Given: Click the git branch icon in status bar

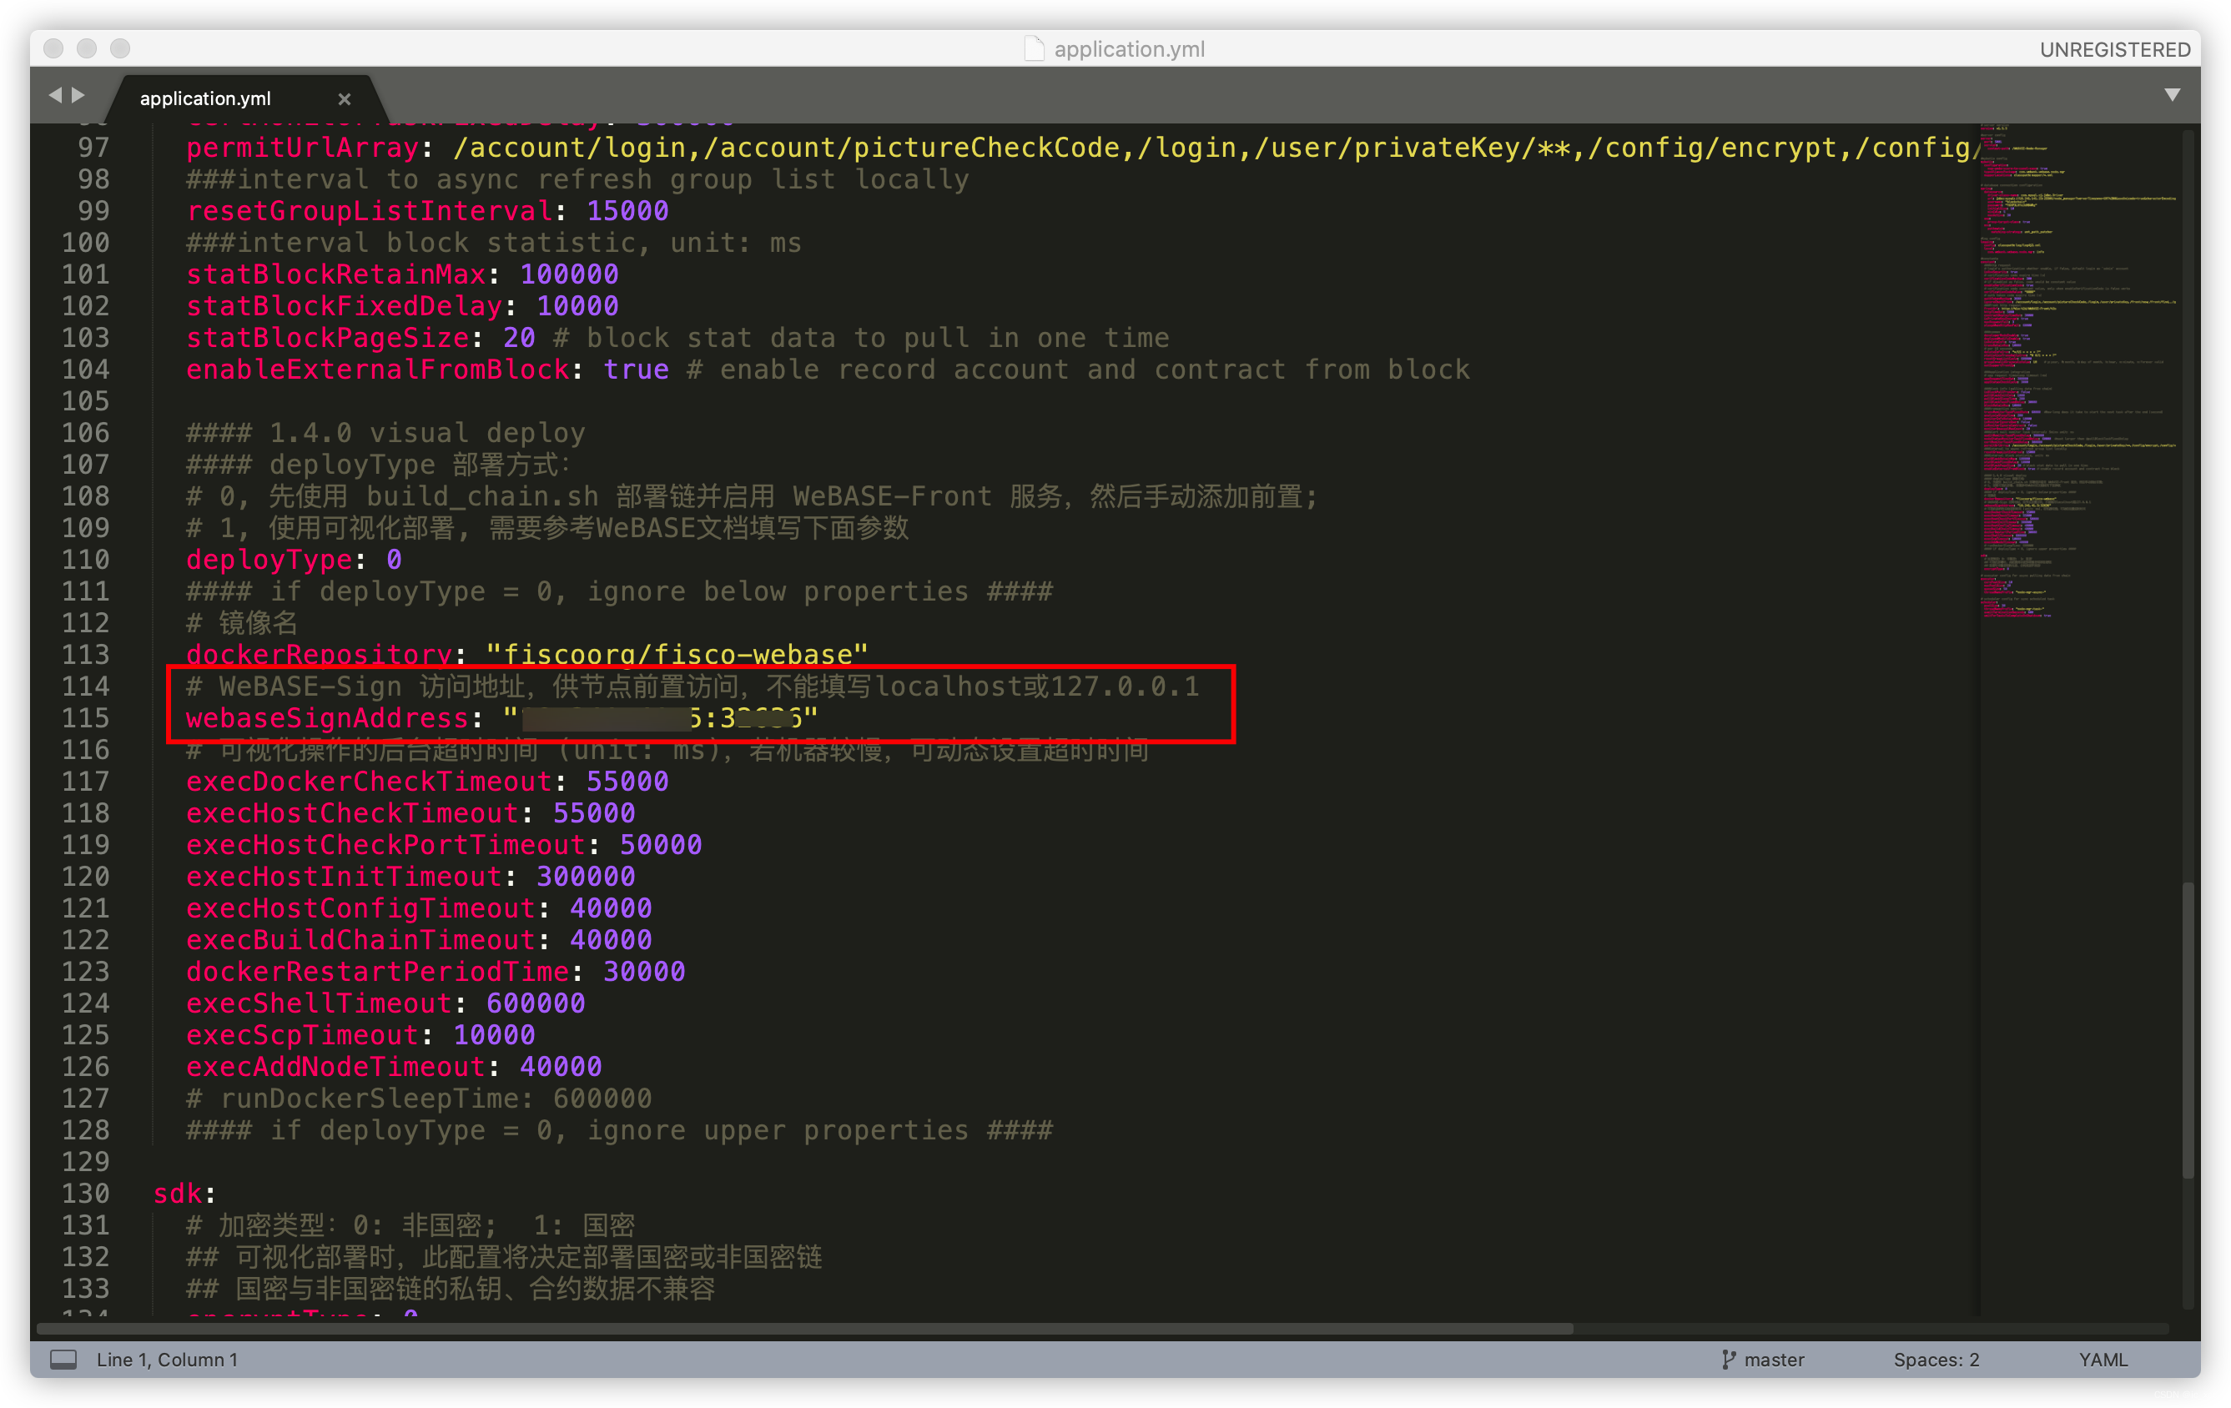Looking at the screenshot, I should tap(1728, 1359).
